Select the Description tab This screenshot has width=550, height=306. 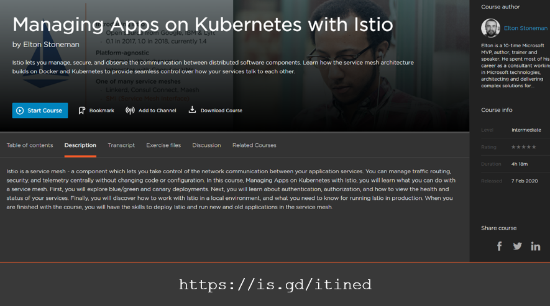pyautogui.click(x=80, y=145)
